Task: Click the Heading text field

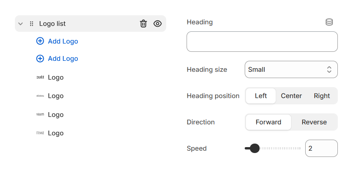Action: pyautogui.click(x=262, y=42)
